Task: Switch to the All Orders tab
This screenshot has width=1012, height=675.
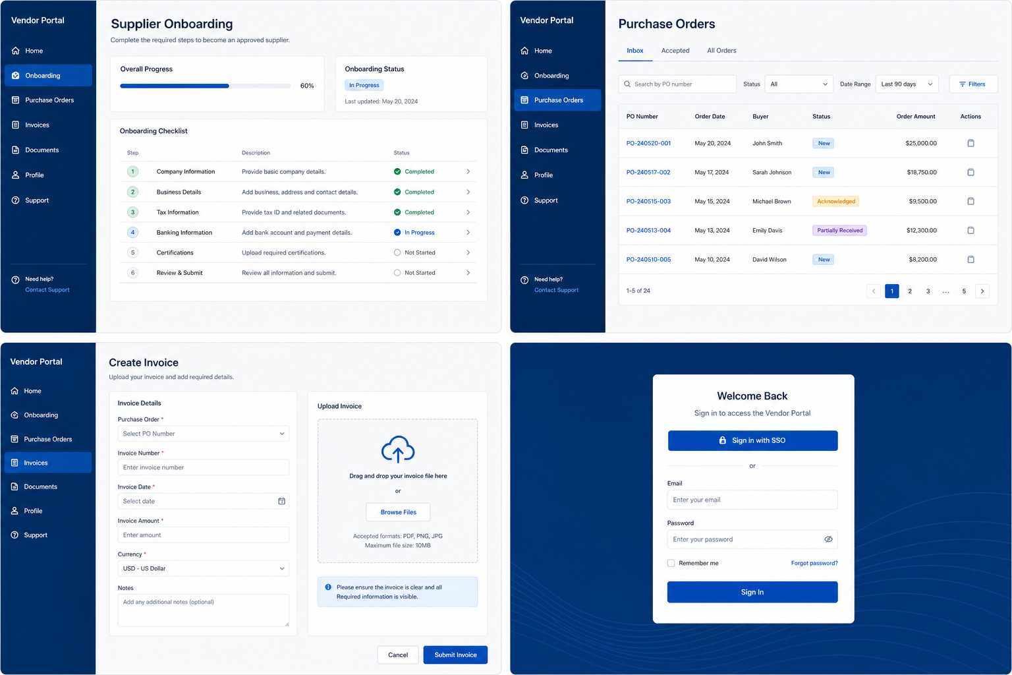Action: (721, 51)
